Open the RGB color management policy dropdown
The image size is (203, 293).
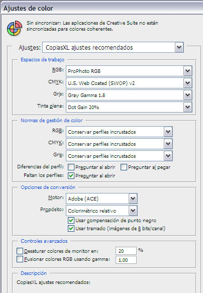119,132
